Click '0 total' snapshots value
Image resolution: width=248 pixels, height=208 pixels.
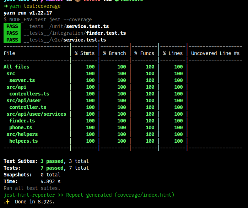tap(50, 175)
